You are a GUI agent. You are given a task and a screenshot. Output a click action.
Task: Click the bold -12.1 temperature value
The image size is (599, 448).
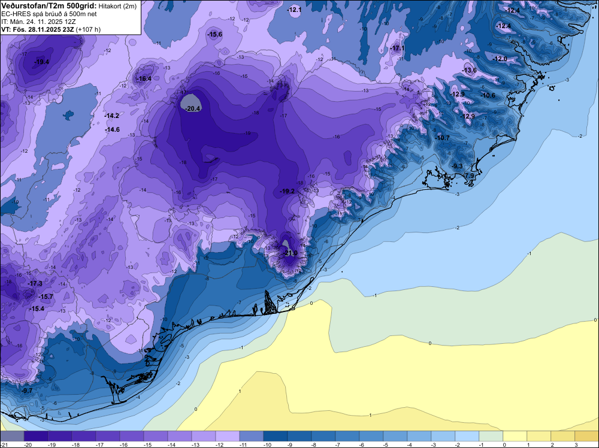pos(295,10)
